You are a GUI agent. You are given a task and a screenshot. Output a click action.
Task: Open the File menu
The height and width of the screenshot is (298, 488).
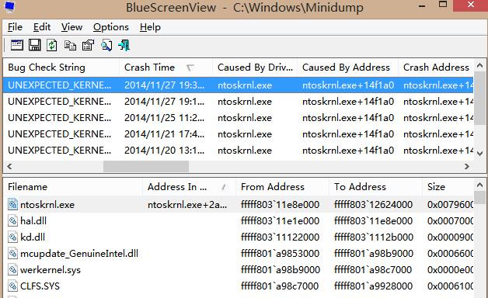click(x=15, y=27)
